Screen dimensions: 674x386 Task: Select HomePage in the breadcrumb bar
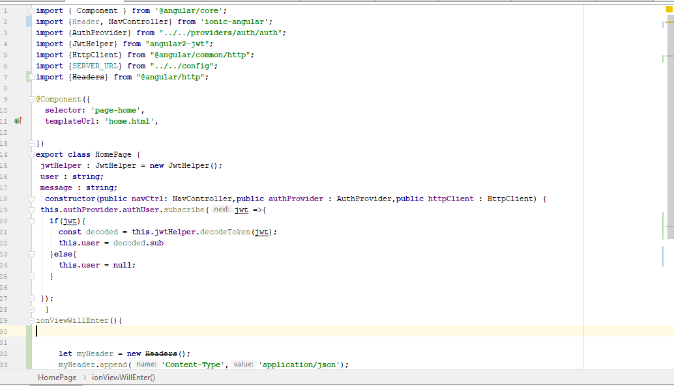tap(57, 378)
